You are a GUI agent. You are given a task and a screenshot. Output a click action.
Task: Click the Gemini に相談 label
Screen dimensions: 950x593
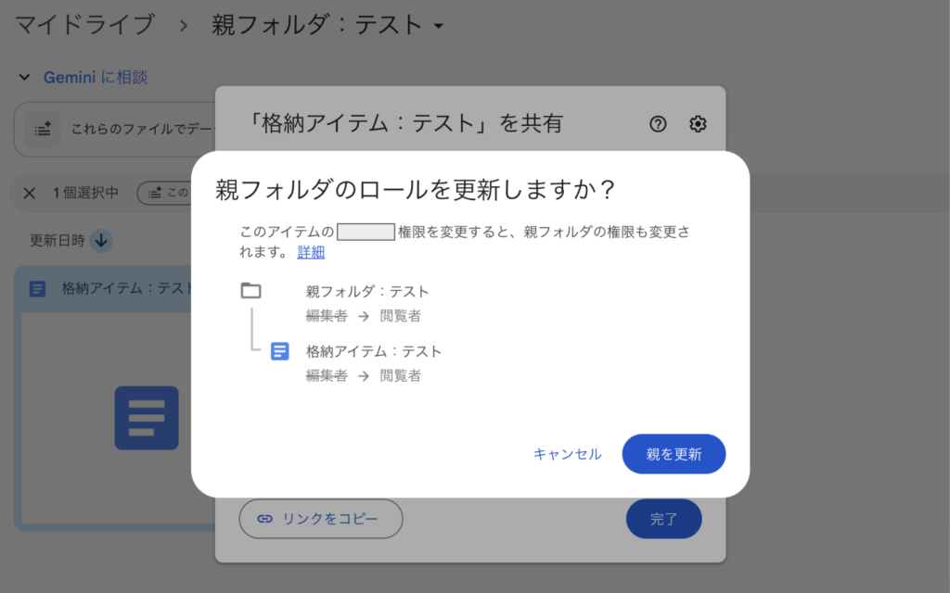[96, 78]
